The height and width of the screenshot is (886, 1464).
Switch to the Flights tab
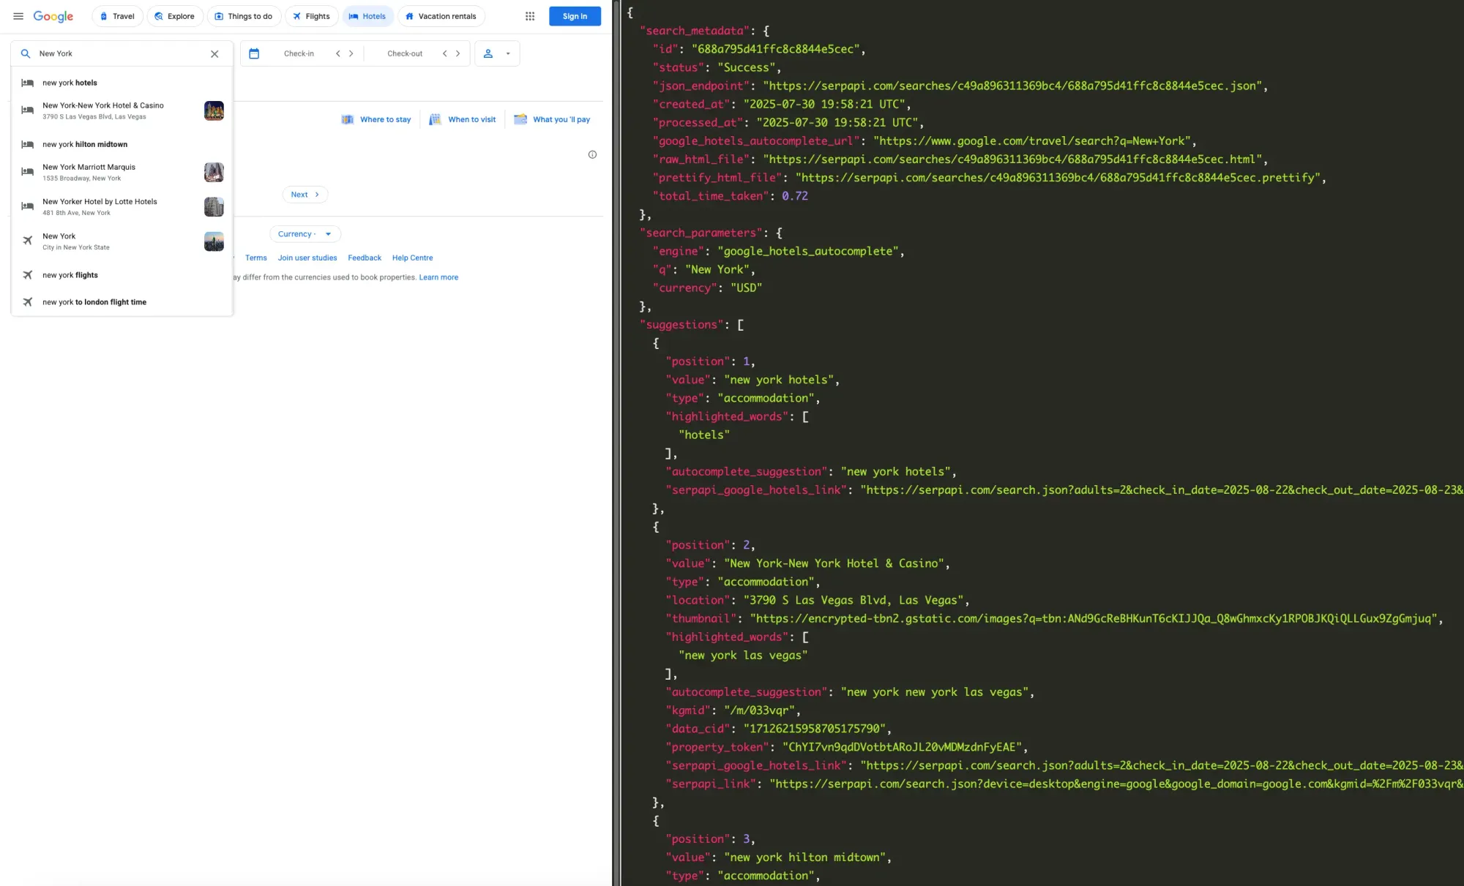point(311,16)
